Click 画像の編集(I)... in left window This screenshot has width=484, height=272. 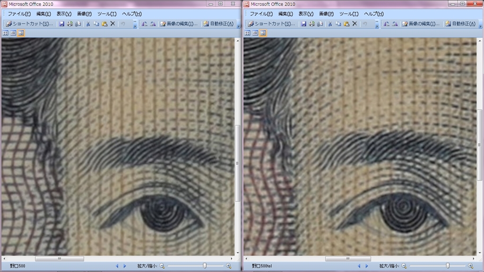(179, 24)
